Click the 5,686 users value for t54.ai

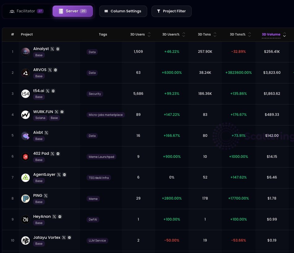click(x=138, y=94)
